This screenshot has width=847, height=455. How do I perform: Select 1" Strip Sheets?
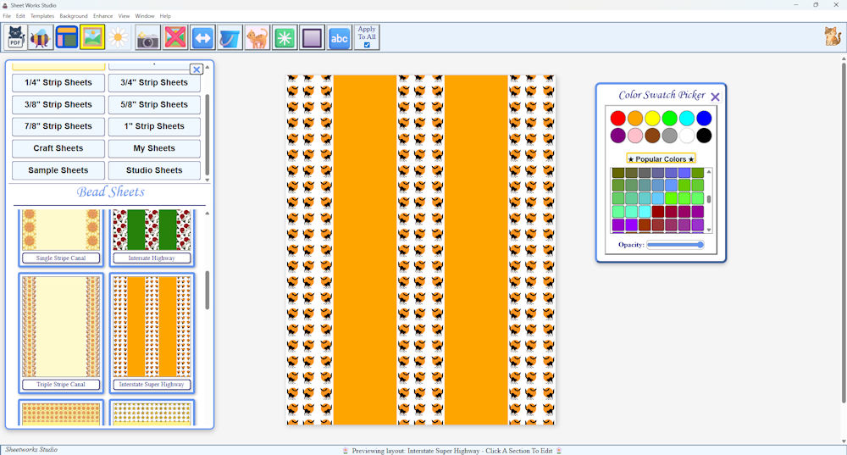(154, 126)
